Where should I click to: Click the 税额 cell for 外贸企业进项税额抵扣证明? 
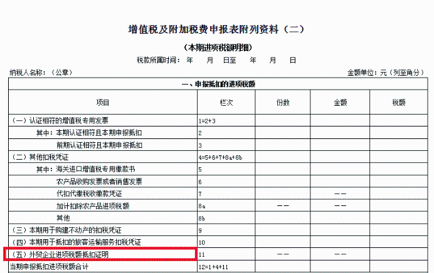click(399, 254)
